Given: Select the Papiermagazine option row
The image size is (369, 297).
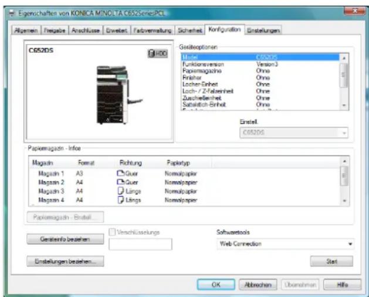Looking at the screenshot, I should [x=260, y=71].
